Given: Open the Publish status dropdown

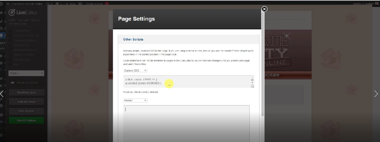Looking at the screenshot, I should [26, 73].
